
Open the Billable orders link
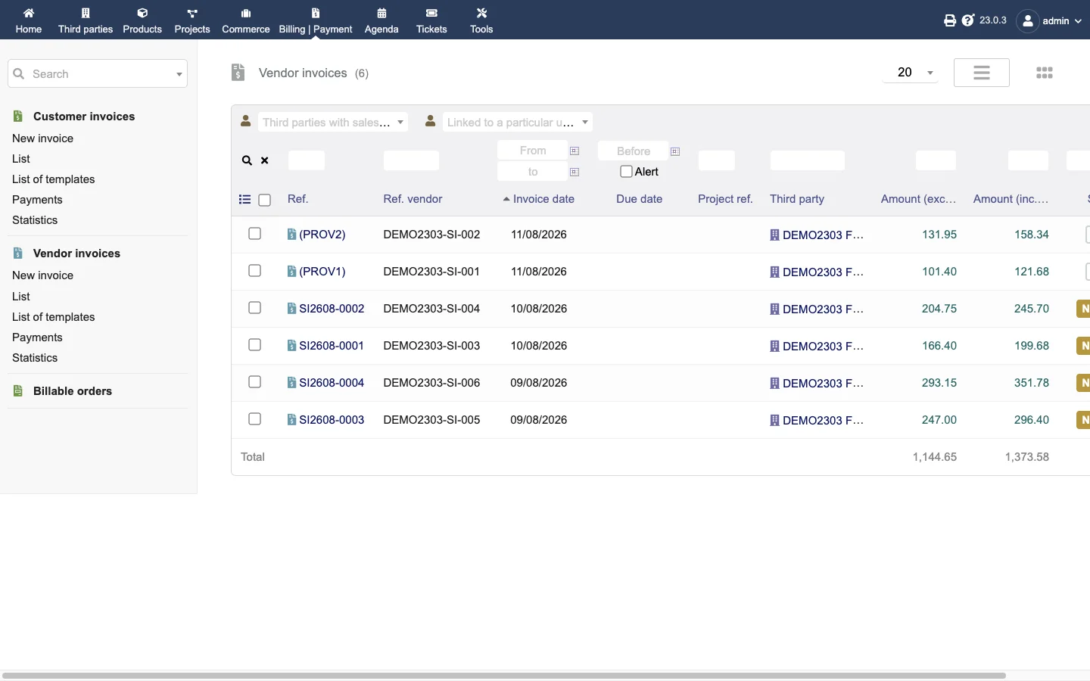tap(73, 391)
